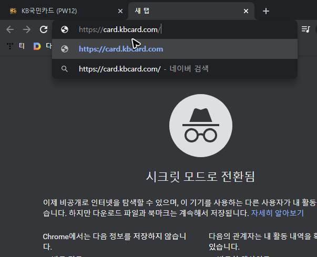This screenshot has height=257, width=317.
Task: Open the colorful D bookmark icon
Action: click(x=37, y=46)
